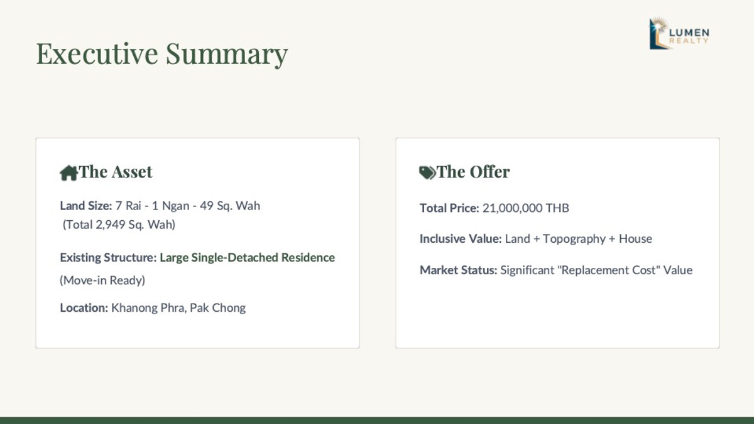Select the "Existing Structure:" label
This screenshot has width=754, height=424.
coord(108,258)
